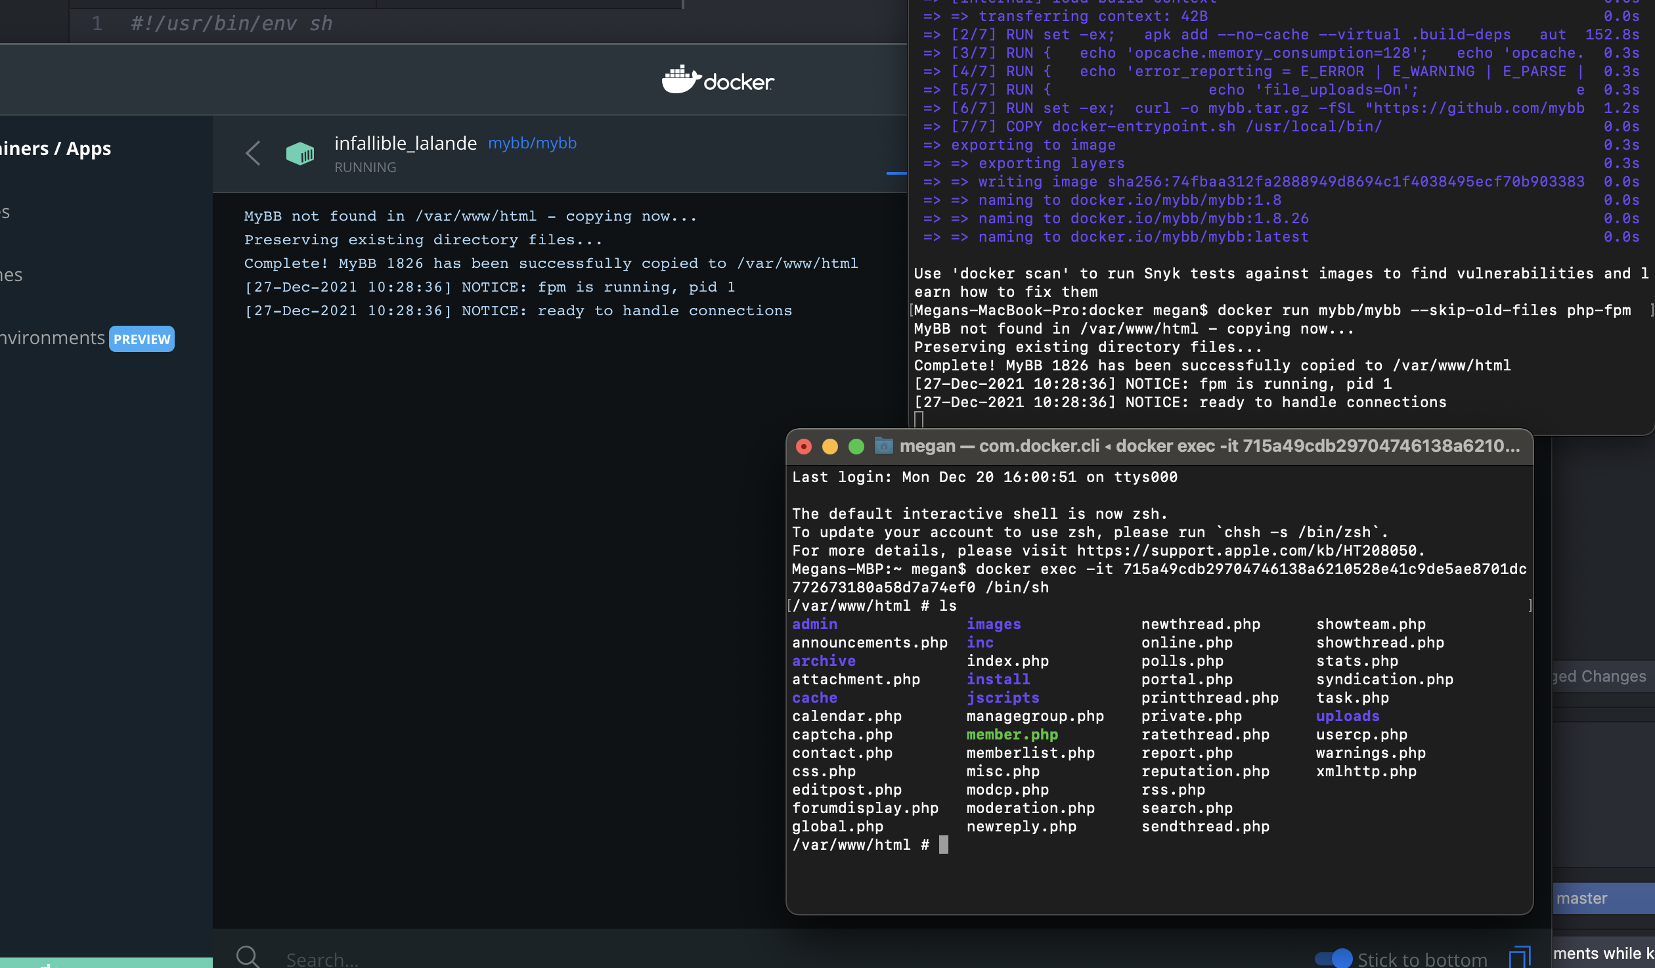
Task: Open Dev Environments section in sidebar
Action: (53, 338)
